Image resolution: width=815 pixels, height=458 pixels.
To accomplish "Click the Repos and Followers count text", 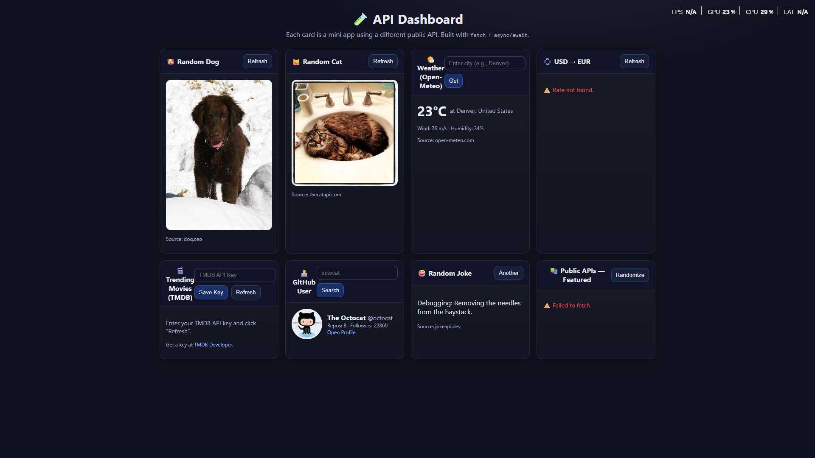I will click(x=357, y=326).
